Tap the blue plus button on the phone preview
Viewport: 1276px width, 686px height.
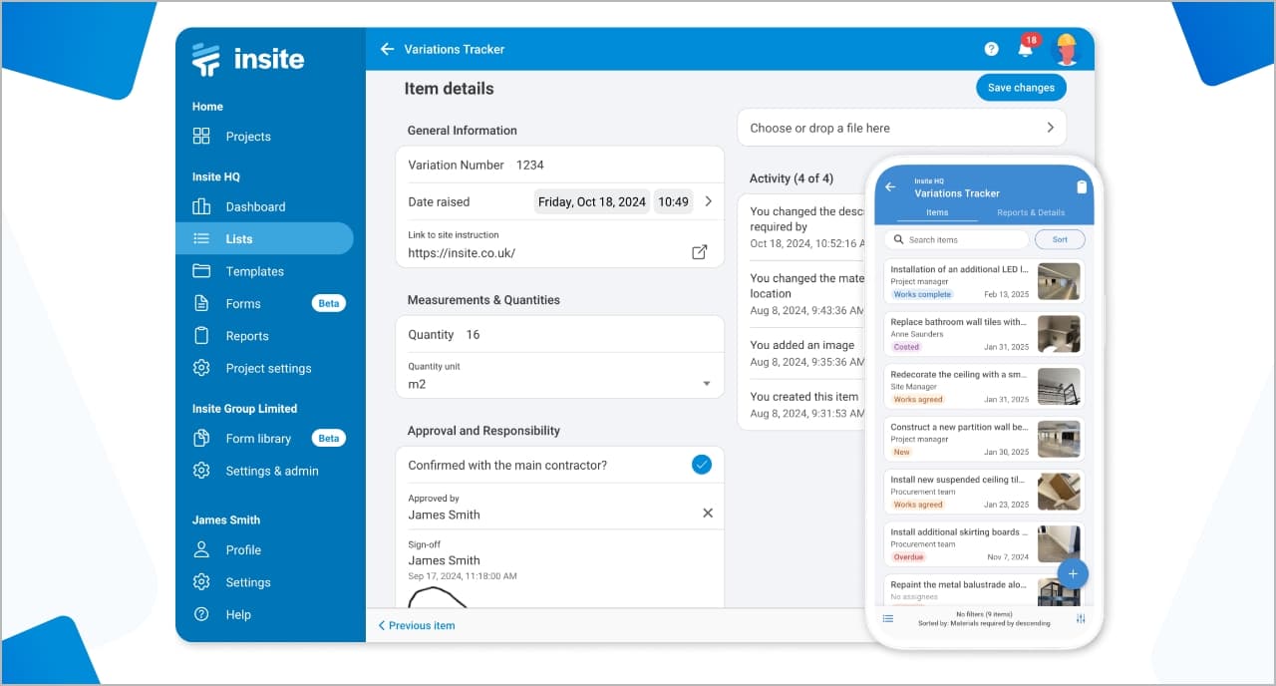point(1073,573)
